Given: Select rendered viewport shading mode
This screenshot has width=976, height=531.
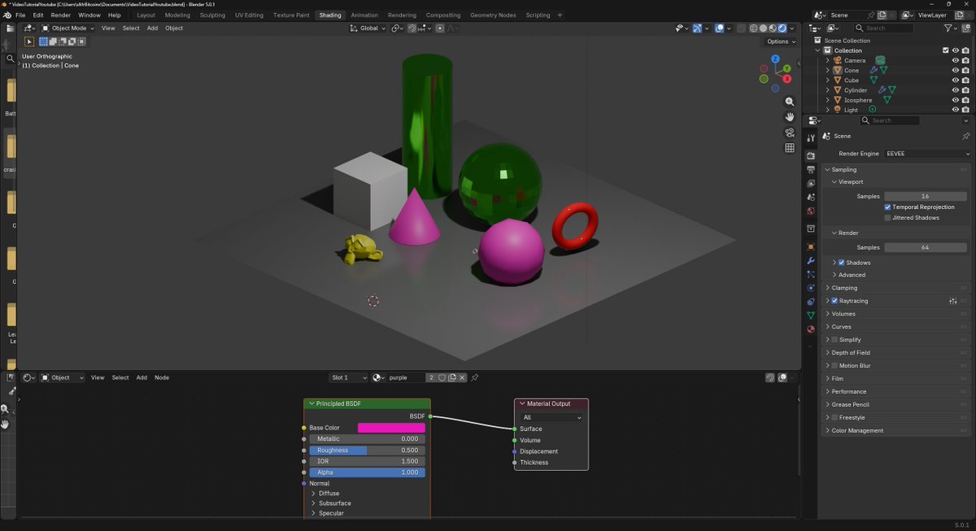Looking at the screenshot, I should click(782, 28).
